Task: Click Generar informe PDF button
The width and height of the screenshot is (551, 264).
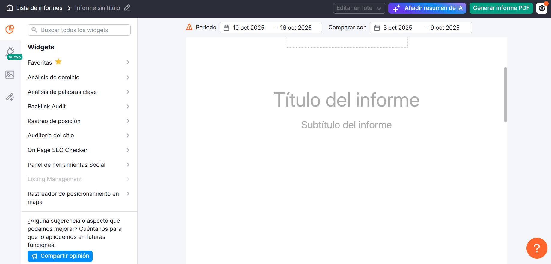Action: (x=501, y=8)
